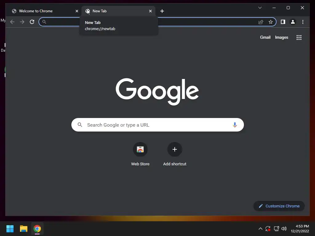315x236 pixels.
Task: Click Add shortcut label text
Action: 175,164
